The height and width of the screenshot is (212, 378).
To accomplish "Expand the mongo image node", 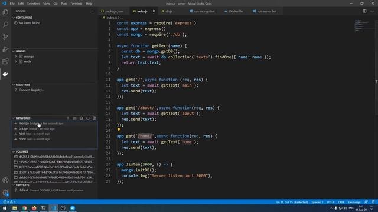I will [16, 57].
